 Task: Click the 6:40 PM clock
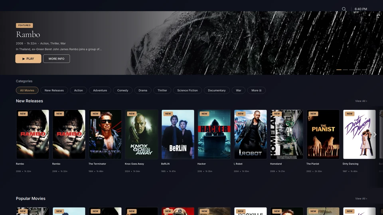(361, 9)
